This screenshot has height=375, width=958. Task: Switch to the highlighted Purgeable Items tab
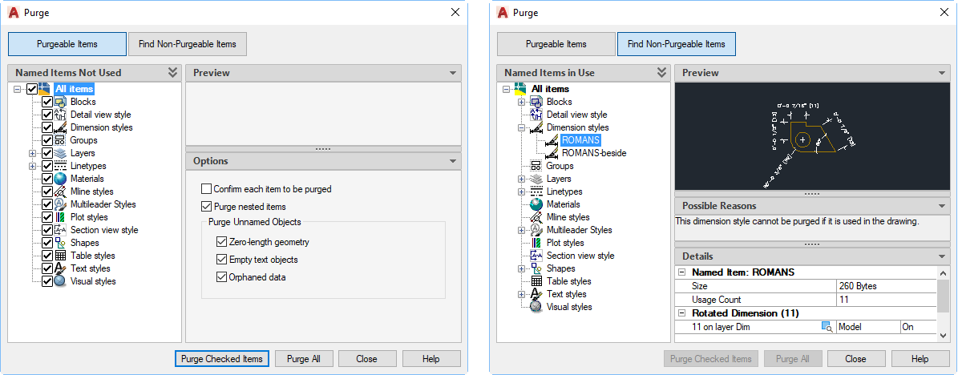point(67,44)
